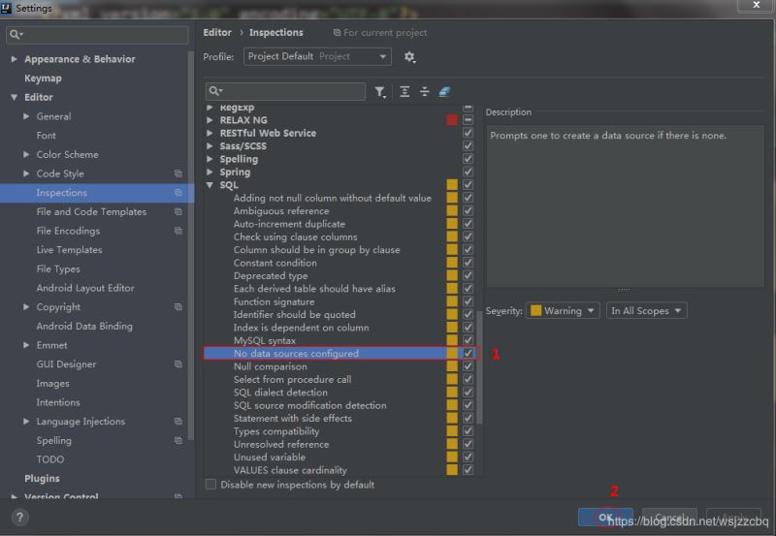The width and height of the screenshot is (776, 536).
Task: Click the Collapse All icon
Action: [x=424, y=91]
